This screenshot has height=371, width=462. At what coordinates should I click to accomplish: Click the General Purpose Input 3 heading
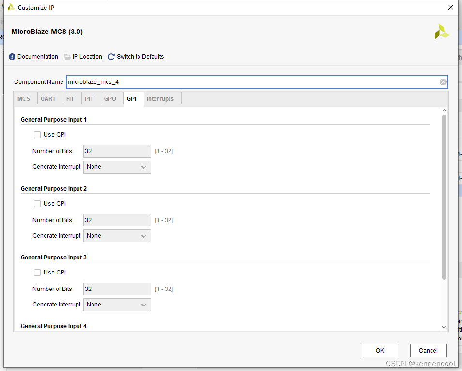point(54,258)
